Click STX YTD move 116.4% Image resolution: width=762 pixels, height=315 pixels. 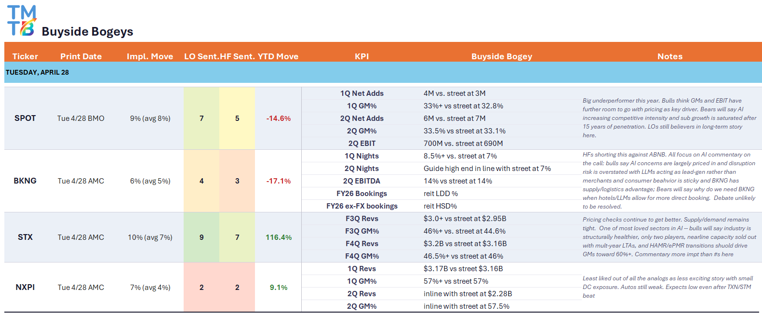[279, 237]
